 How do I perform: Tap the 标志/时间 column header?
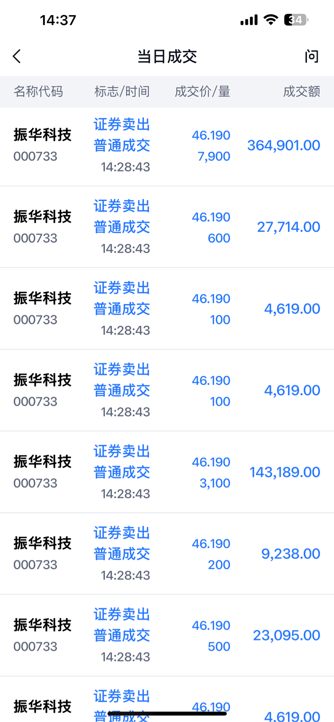(122, 92)
